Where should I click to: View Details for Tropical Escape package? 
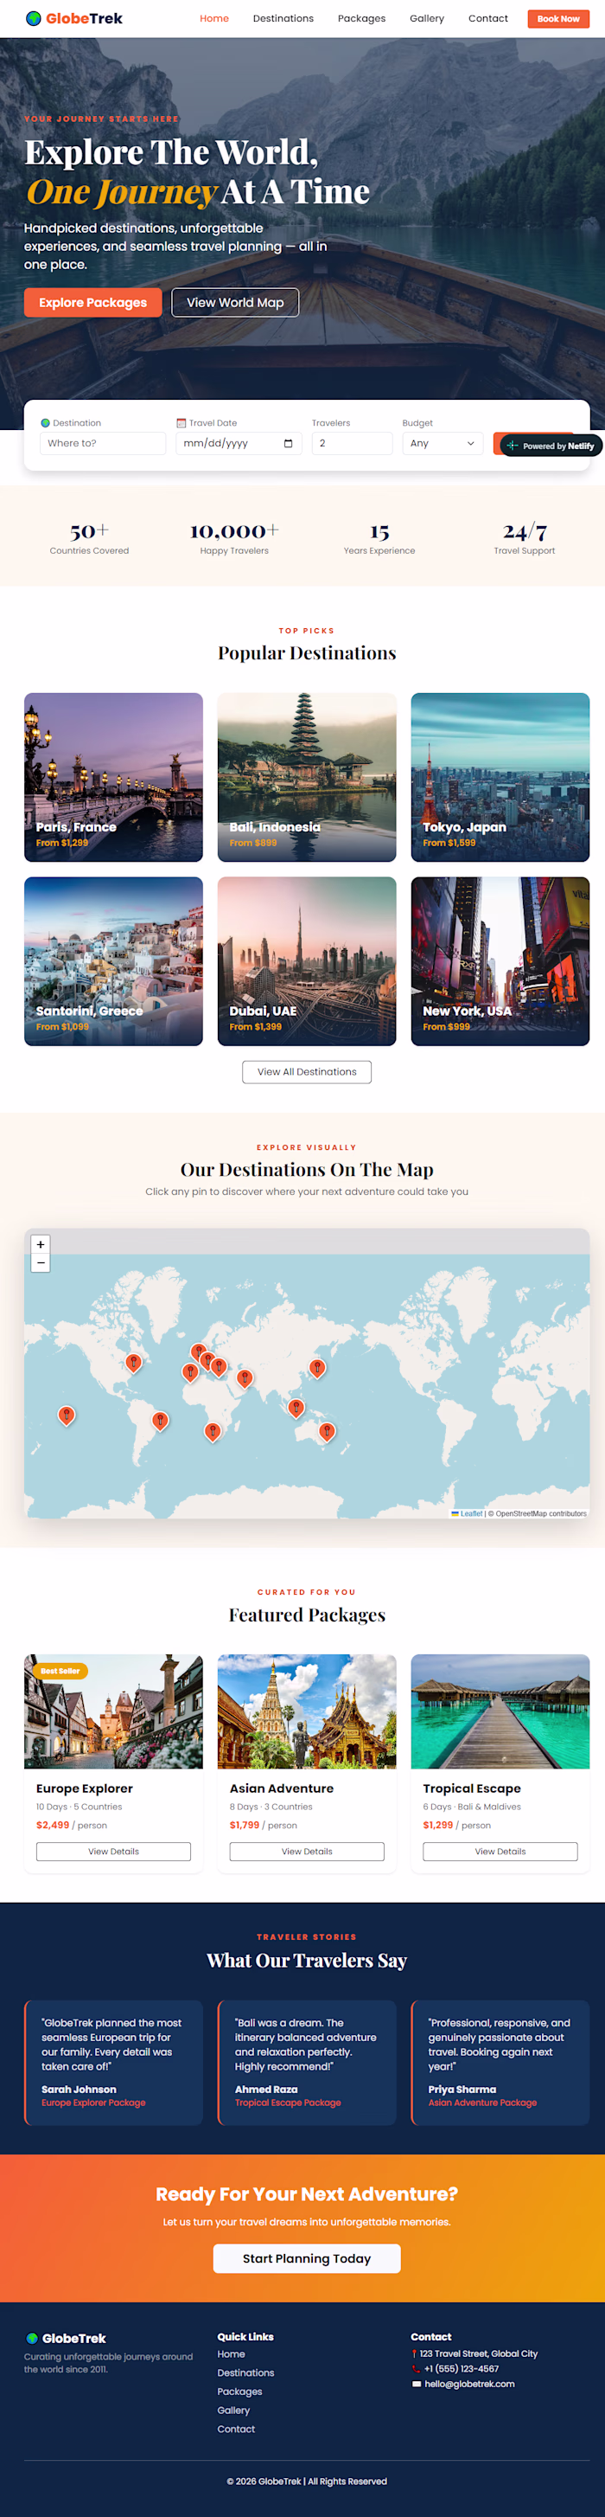pyautogui.click(x=500, y=1852)
